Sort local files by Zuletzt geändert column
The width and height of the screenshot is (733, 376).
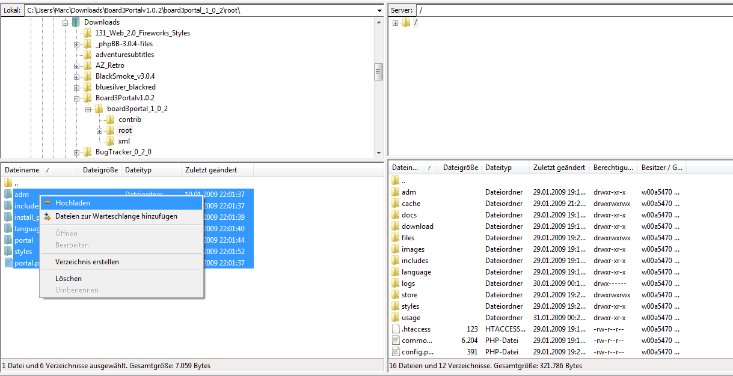[x=210, y=170]
